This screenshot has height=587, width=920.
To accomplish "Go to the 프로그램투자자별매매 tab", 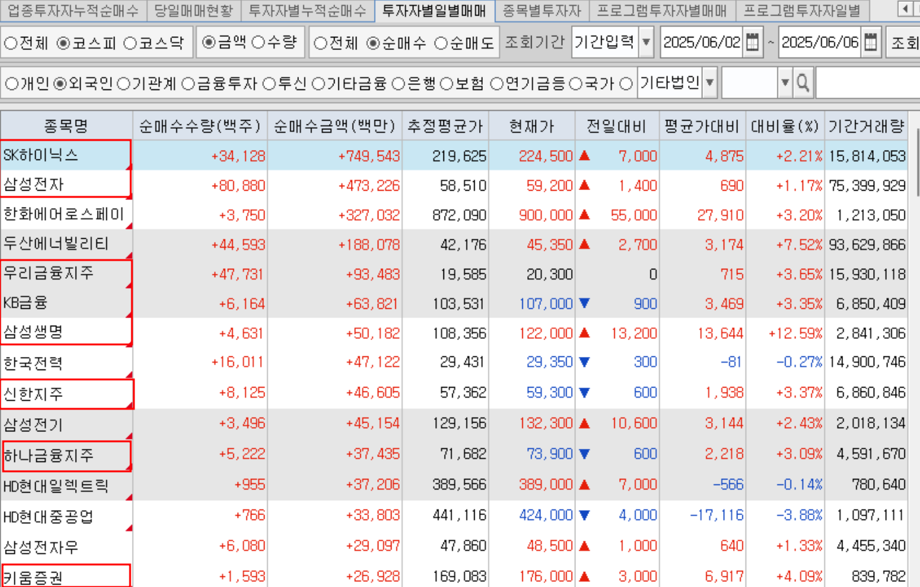I will pyautogui.click(x=662, y=10).
